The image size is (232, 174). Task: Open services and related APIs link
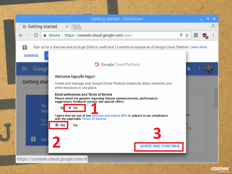(109, 116)
